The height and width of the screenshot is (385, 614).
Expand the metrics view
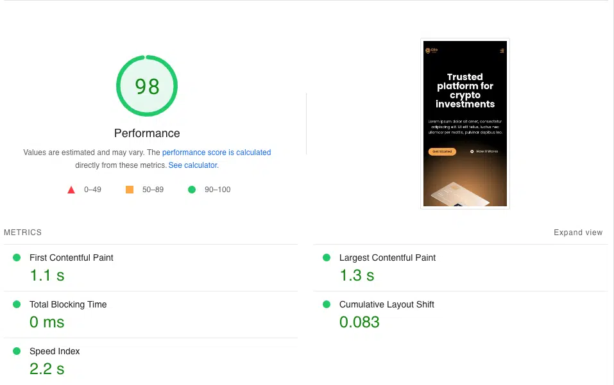click(x=578, y=233)
